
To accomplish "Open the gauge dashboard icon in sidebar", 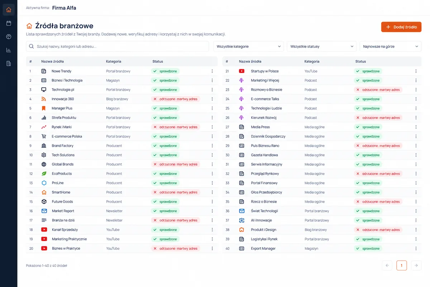I will click(9, 37).
